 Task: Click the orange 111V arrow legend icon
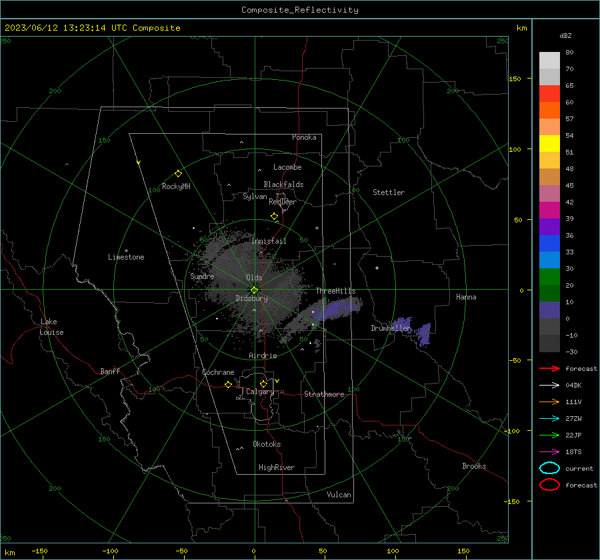coord(549,402)
